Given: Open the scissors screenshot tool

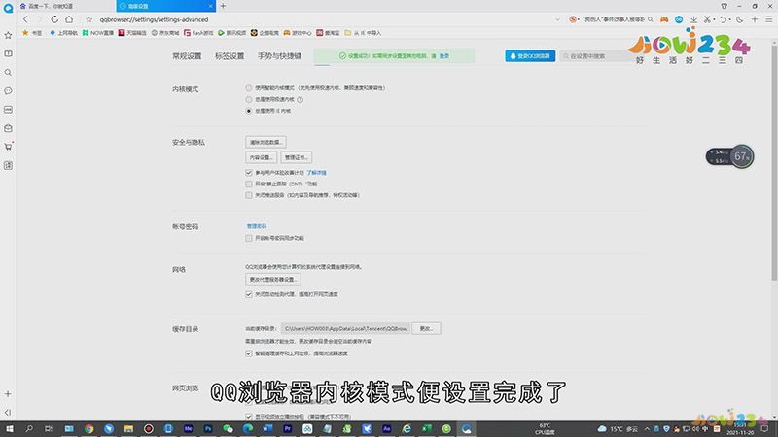Looking at the screenshot, I should coord(707,19).
